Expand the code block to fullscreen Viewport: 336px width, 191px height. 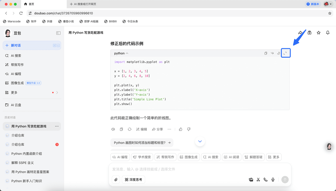(x=285, y=53)
